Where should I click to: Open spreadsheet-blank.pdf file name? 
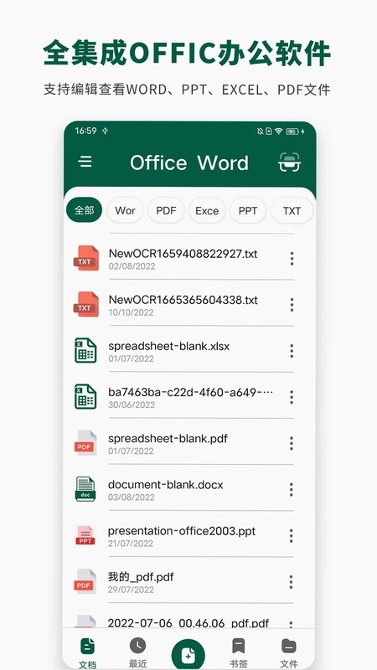coord(168,438)
